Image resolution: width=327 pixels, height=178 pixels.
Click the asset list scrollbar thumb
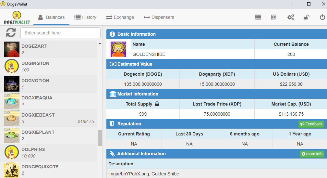coord(100,138)
